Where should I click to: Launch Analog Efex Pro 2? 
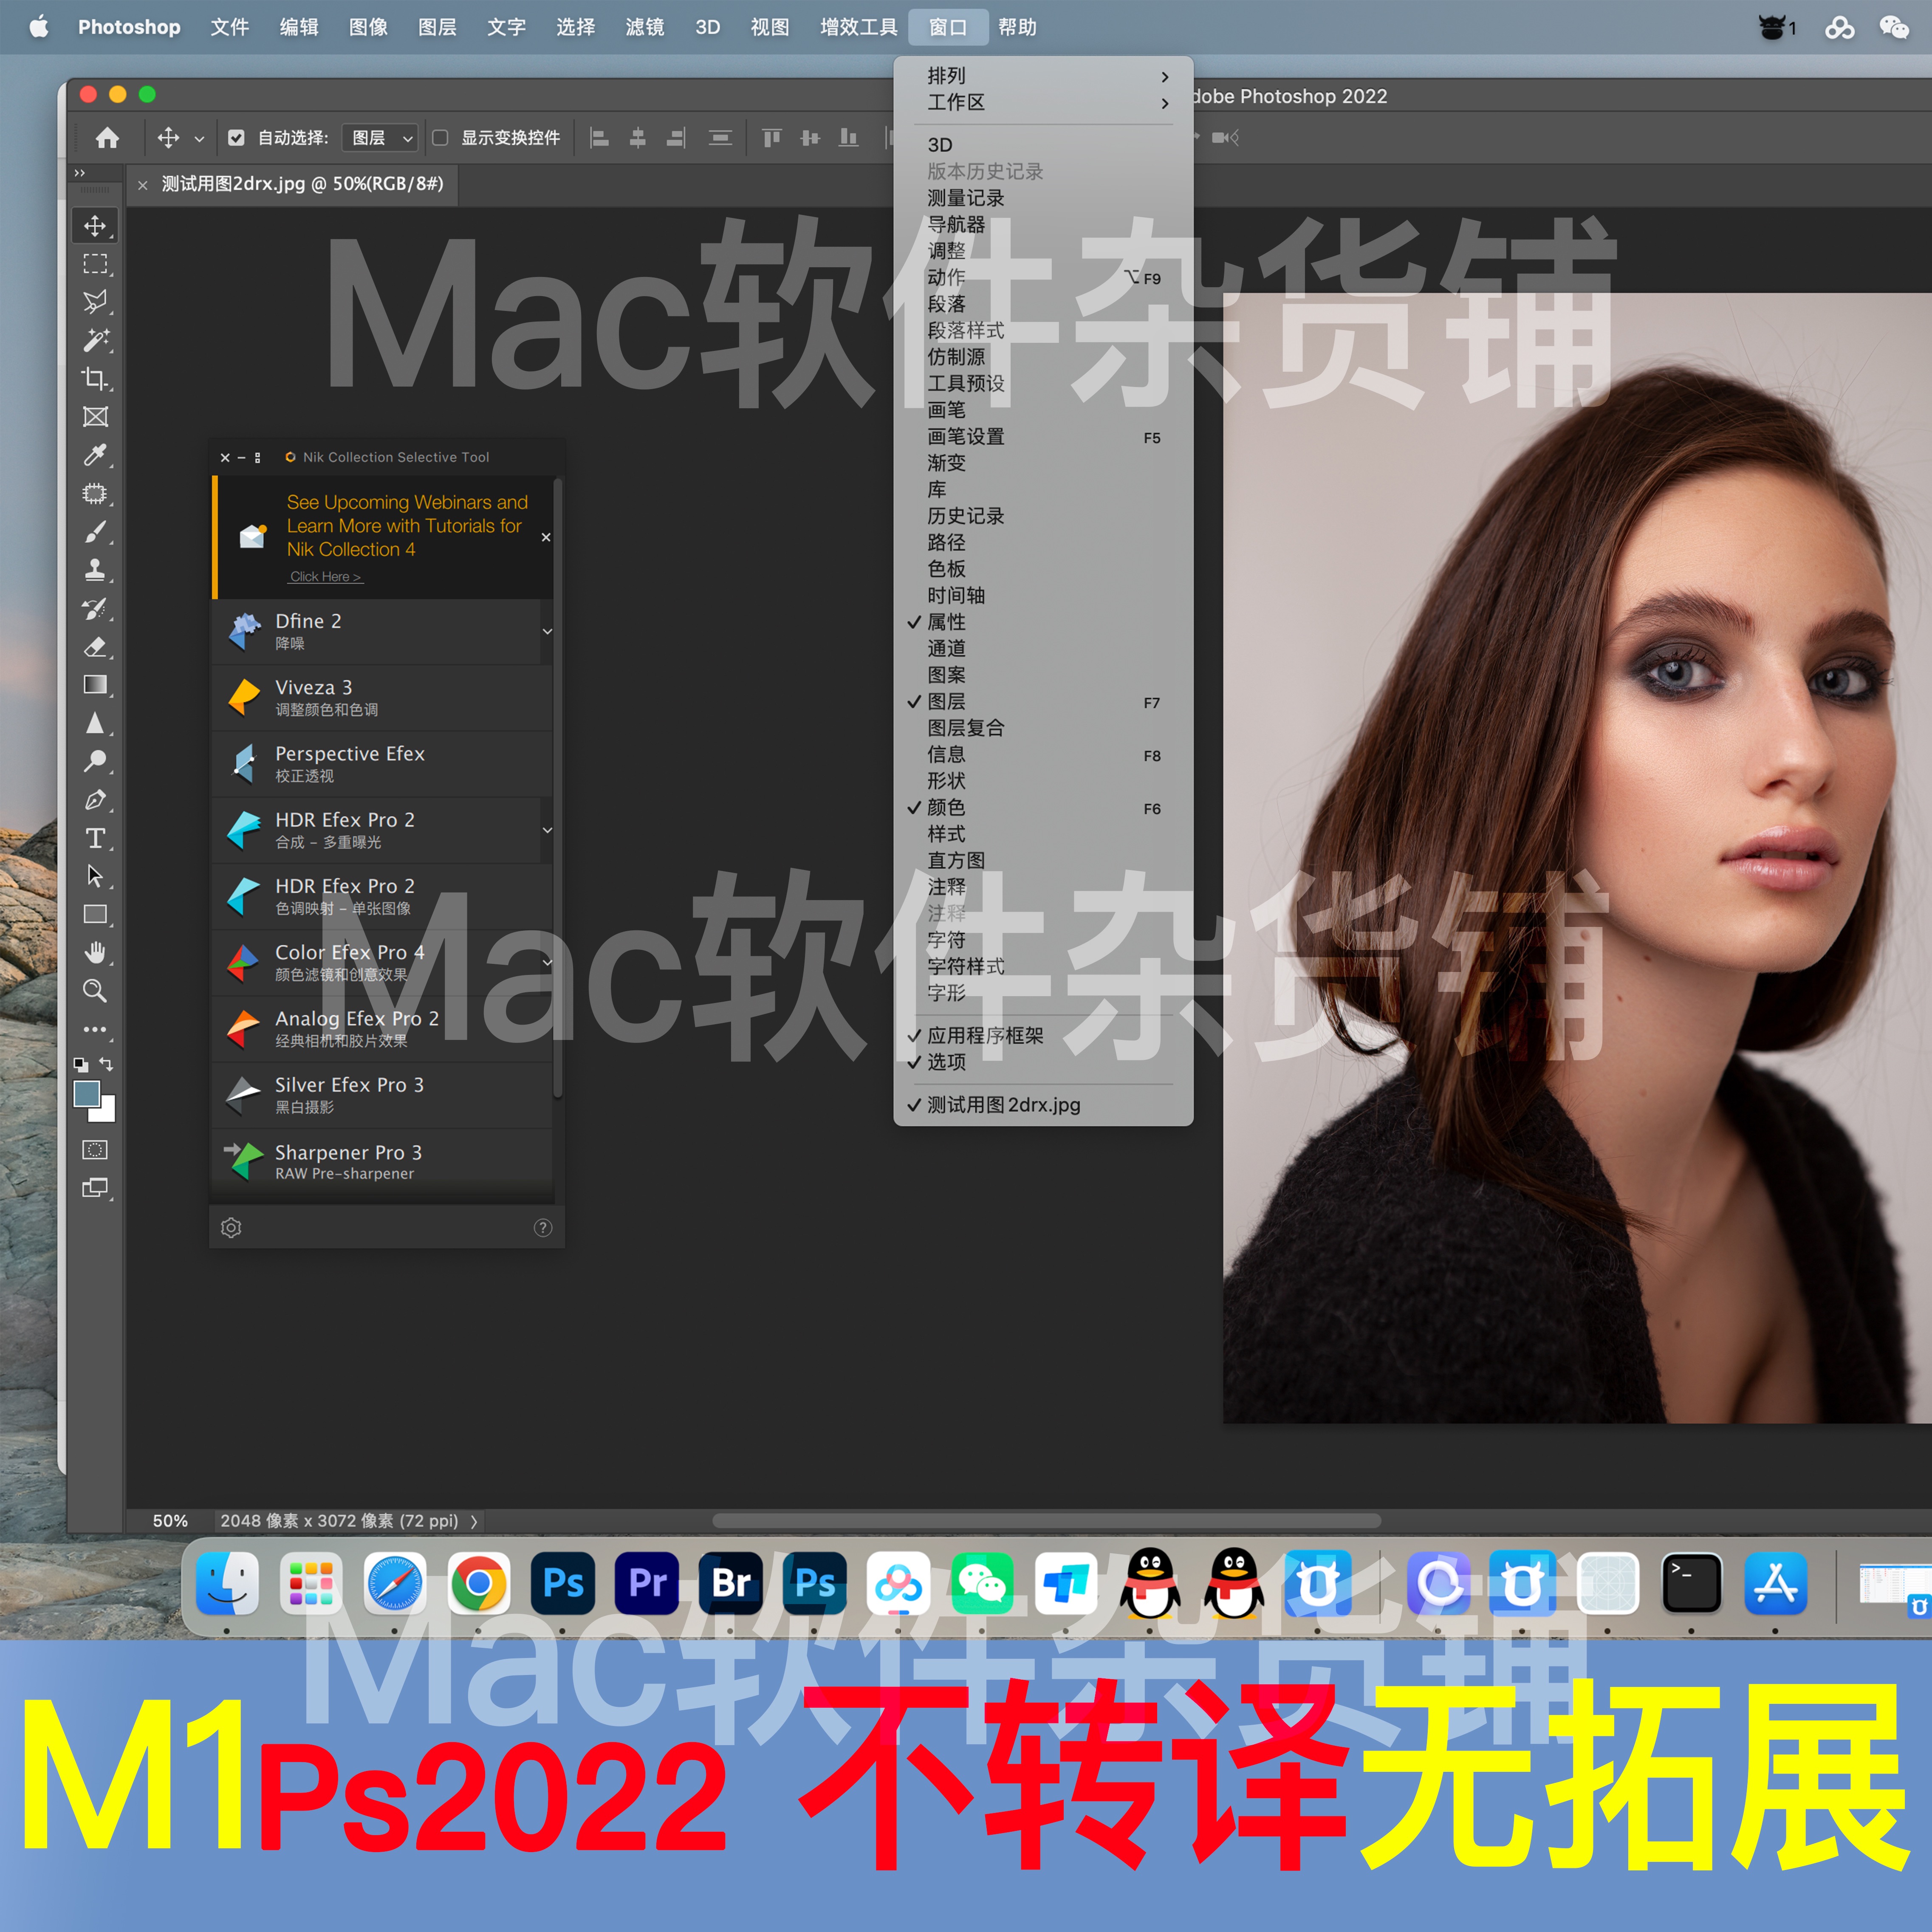(382, 1029)
